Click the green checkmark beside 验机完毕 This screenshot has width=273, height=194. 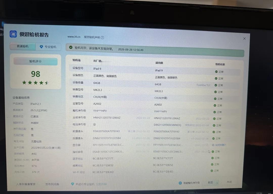click(71, 47)
